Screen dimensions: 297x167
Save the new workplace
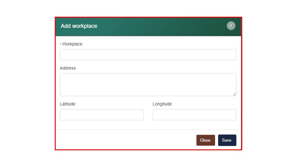(227, 140)
